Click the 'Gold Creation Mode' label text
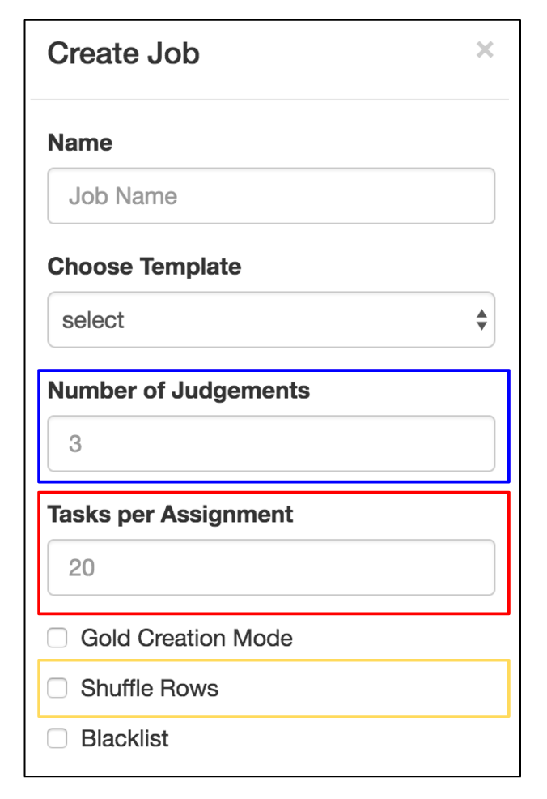 point(186,639)
